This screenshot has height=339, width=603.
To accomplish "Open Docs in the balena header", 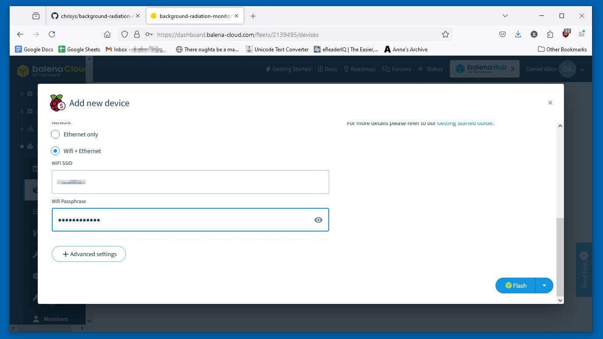I will click(x=327, y=69).
